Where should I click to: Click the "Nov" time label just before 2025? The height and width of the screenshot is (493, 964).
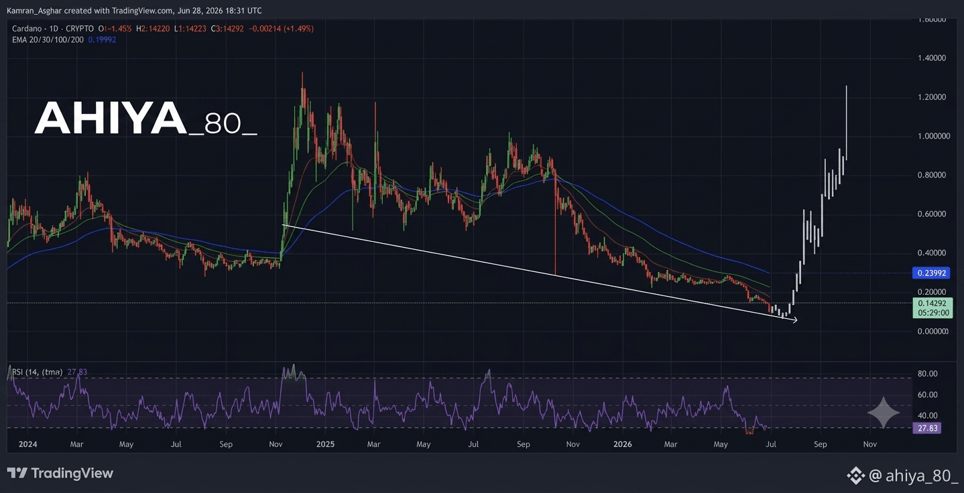275,444
